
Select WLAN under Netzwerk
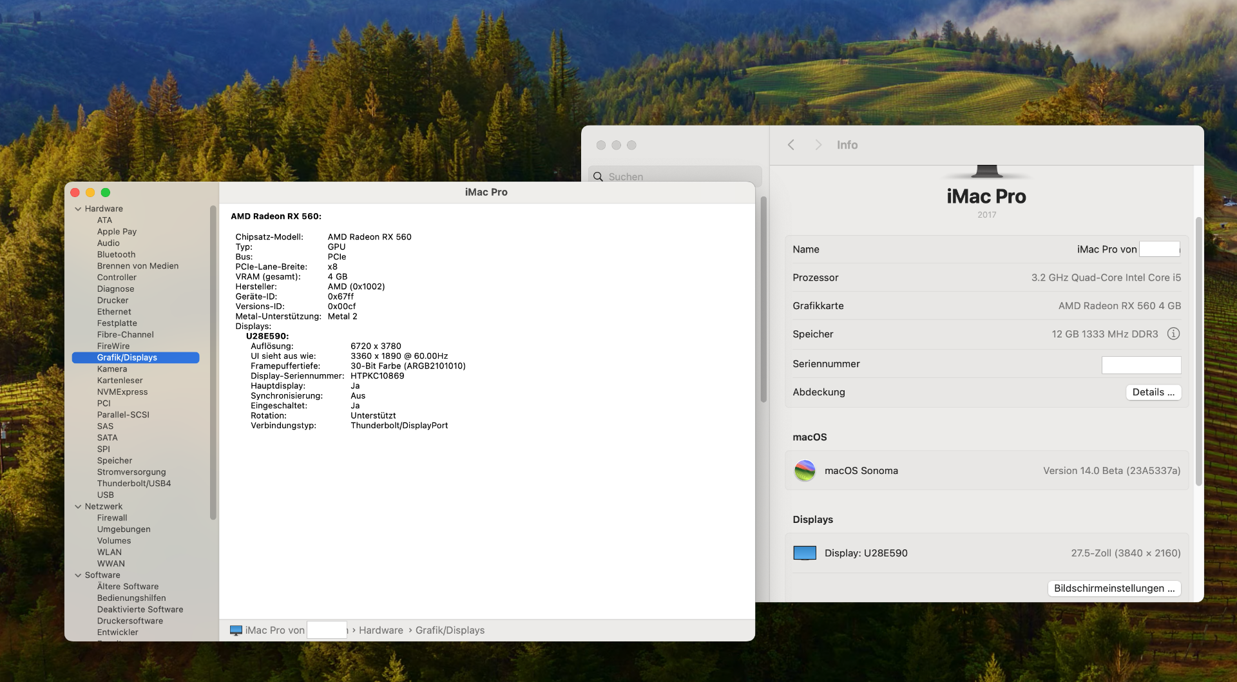[110, 552]
